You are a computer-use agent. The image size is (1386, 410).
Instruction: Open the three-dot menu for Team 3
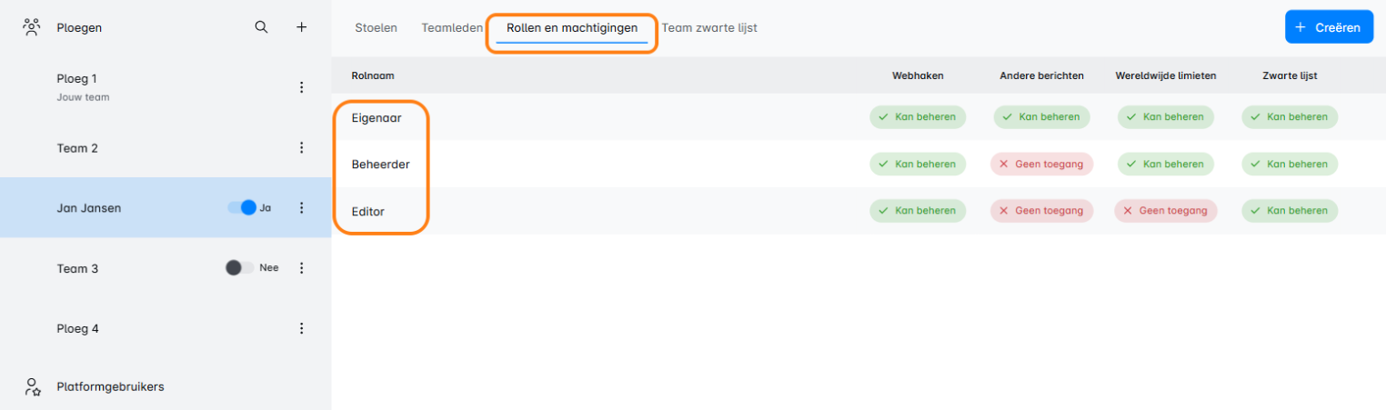click(302, 268)
